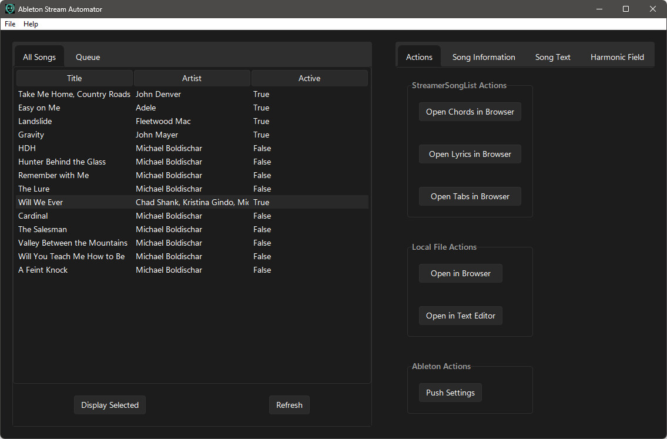Click the artist Fleetwood Mac cell
Screen dimensions: 667x439
coord(163,121)
